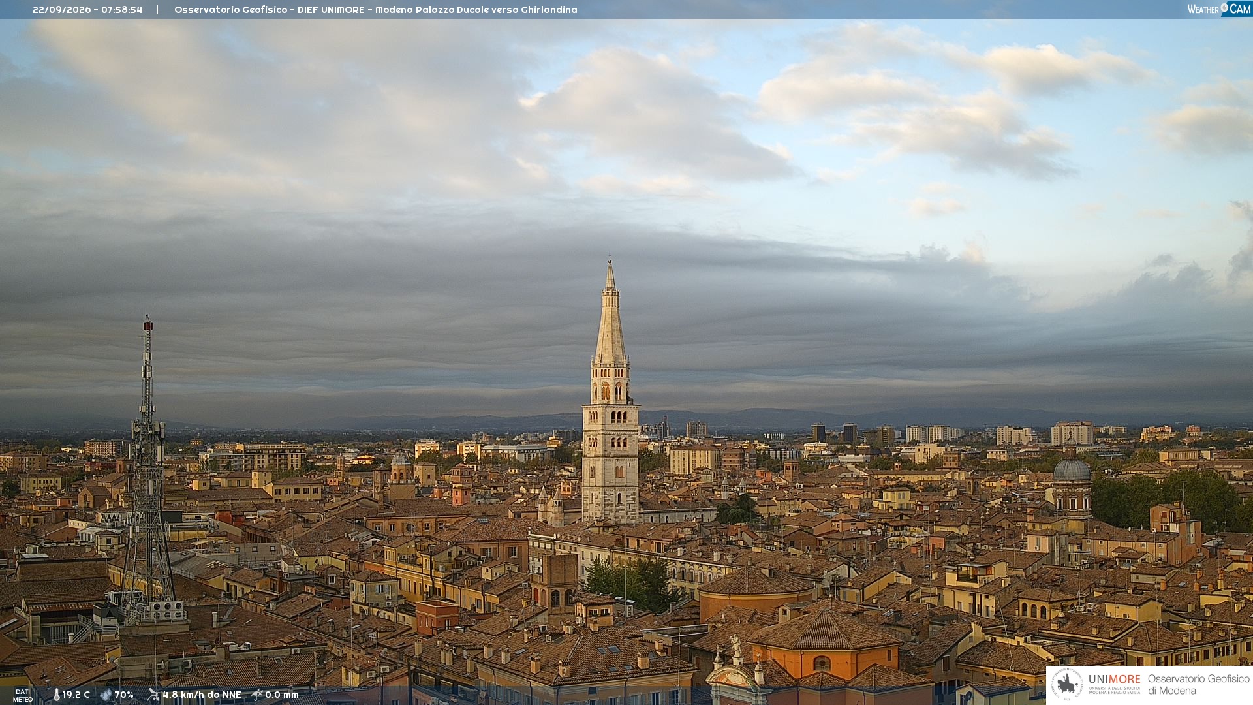Click the thermometer temperature icon
Screen dimensions: 1253x705
pyautogui.click(x=56, y=695)
